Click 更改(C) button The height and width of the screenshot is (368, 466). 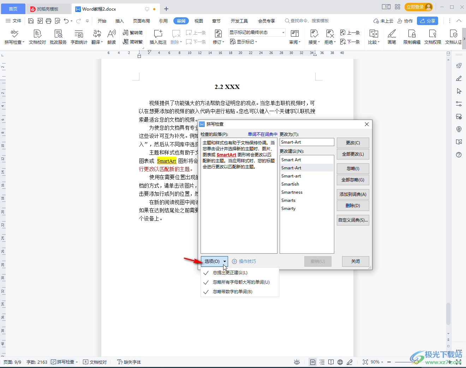coord(353,143)
